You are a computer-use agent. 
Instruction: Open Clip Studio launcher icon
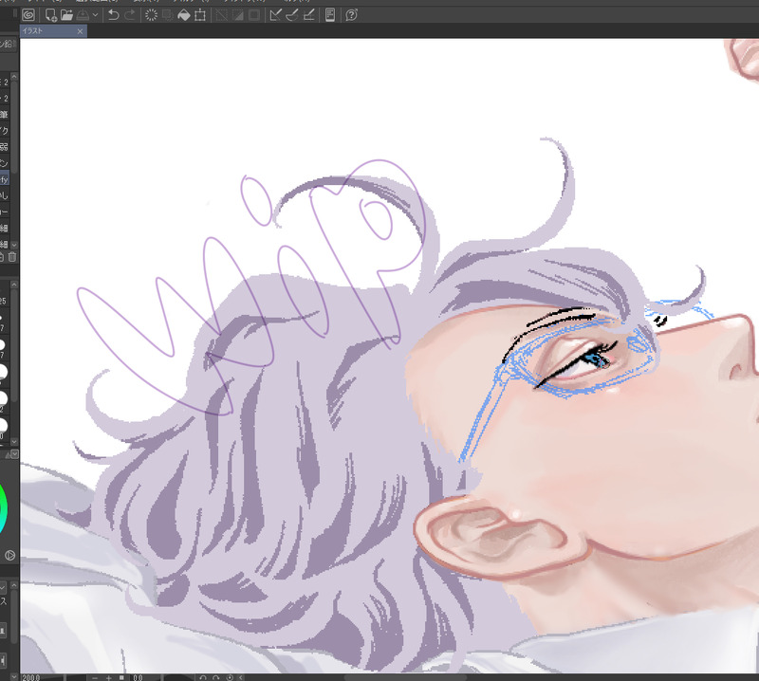pos(28,15)
